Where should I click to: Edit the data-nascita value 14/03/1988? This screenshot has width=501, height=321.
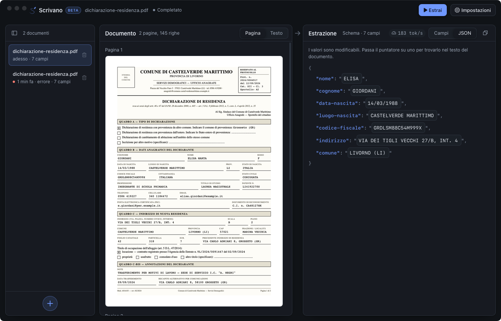pyautogui.click(x=383, y=103)
